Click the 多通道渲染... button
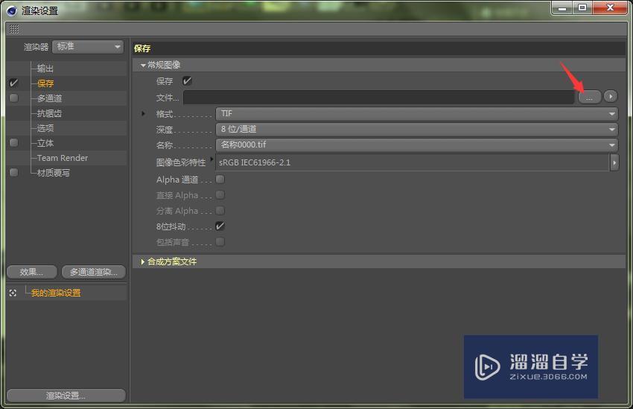 (94, 272)
